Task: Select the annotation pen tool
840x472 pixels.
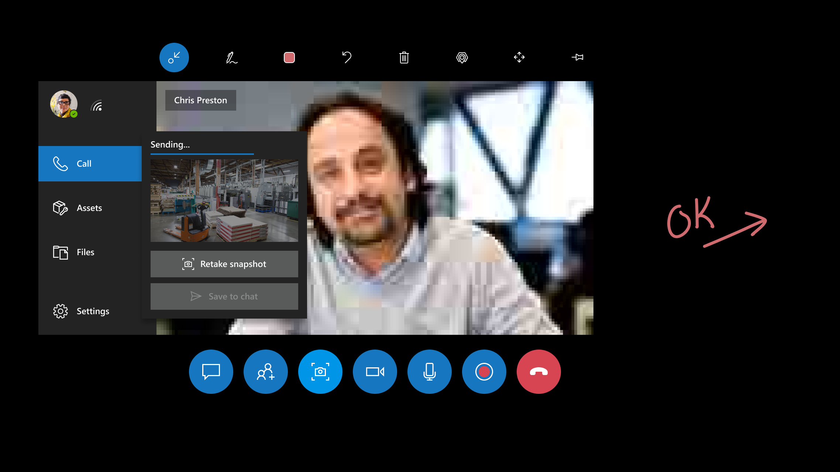Action: coord(231,57)
